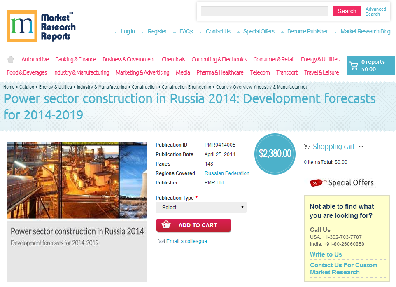396x287 pixels.
Task: Open the Food & Beverages category
Action: click(27, 72)
